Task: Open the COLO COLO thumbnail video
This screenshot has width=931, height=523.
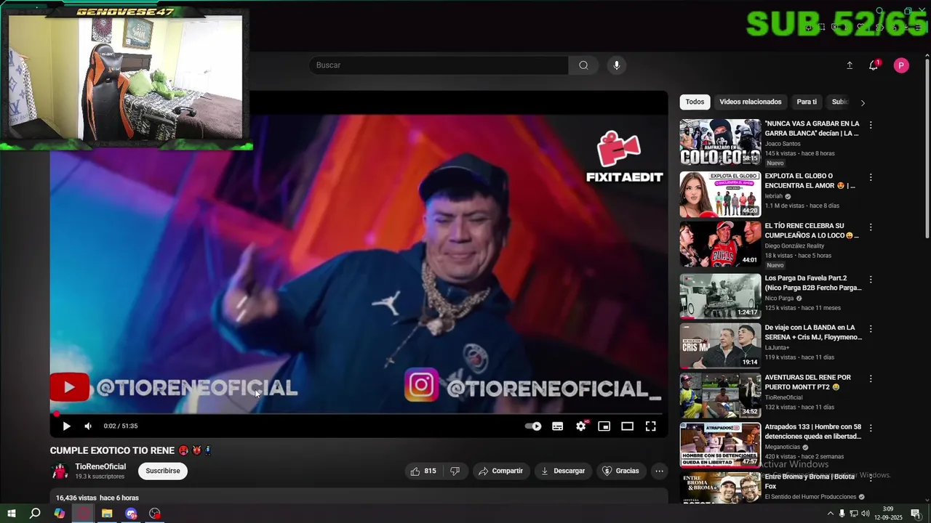Action: [720, 142]
